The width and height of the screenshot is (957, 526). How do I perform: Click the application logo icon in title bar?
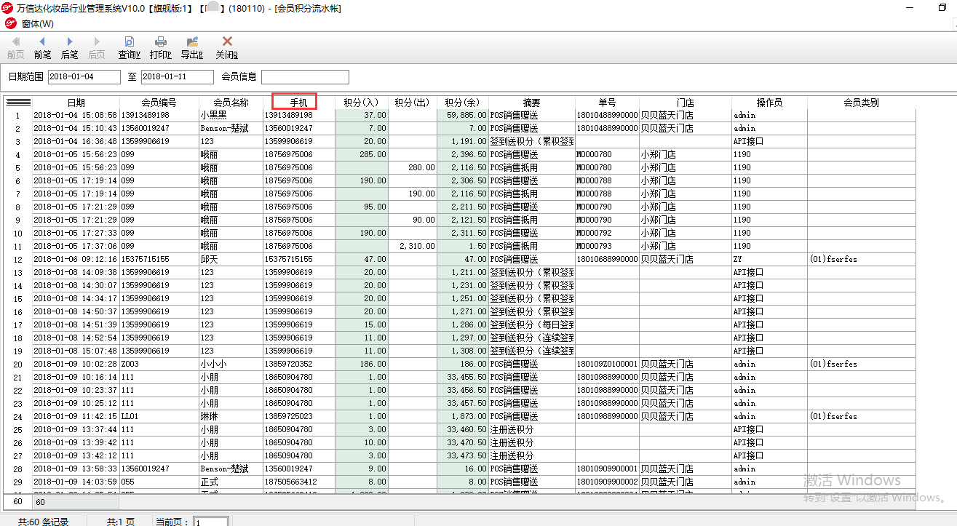(8, 8)
